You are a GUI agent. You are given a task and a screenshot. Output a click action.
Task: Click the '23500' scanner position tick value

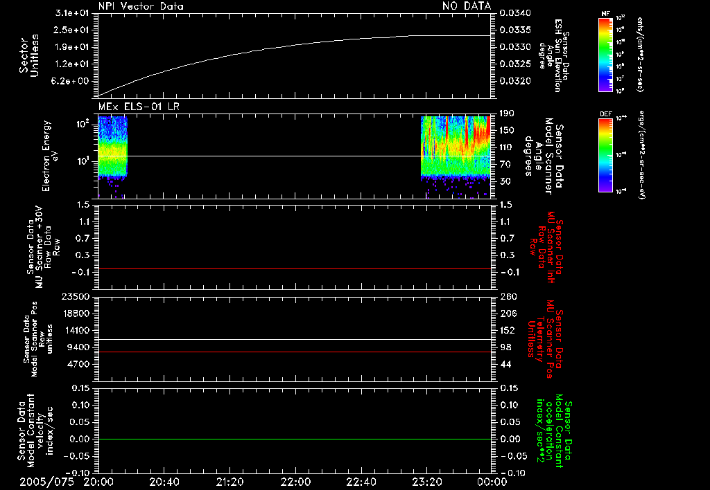coord(75,296)
